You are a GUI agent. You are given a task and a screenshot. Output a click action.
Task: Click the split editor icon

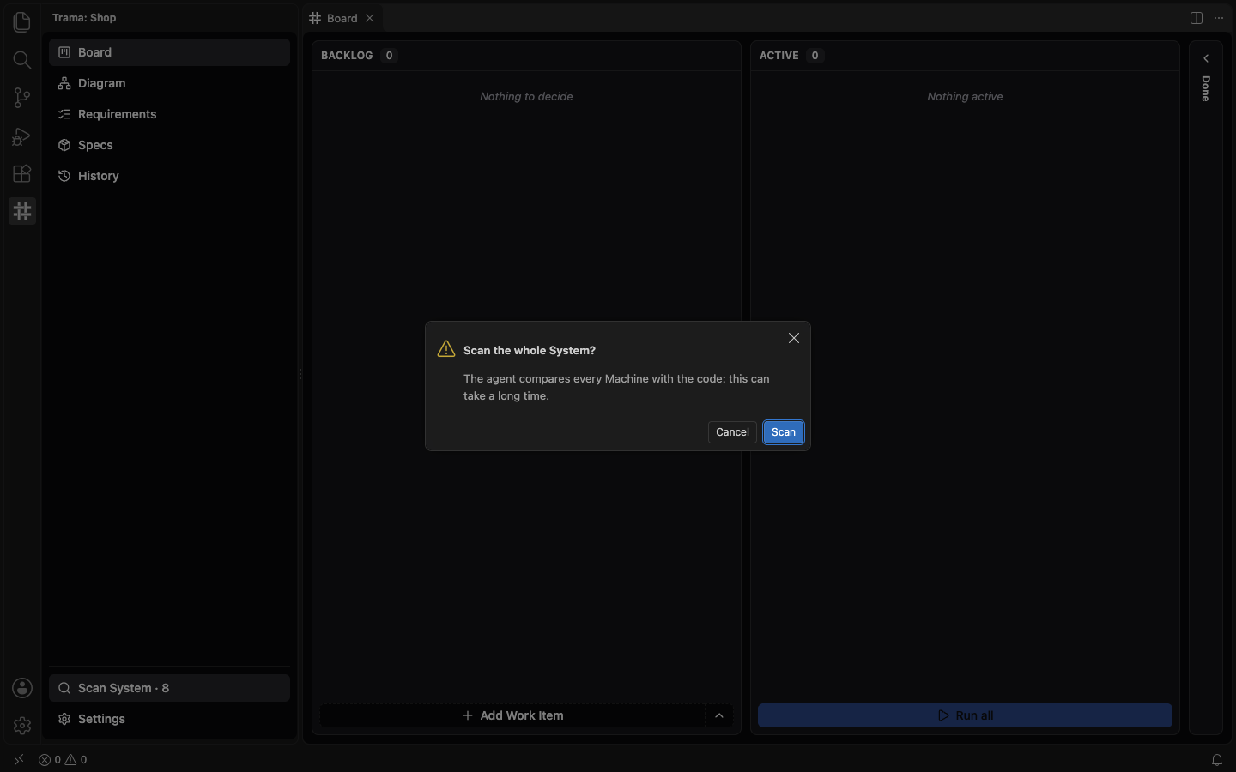[1197, 18]
